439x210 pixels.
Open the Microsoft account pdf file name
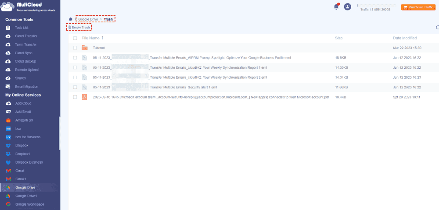click(x=211, y=97)
